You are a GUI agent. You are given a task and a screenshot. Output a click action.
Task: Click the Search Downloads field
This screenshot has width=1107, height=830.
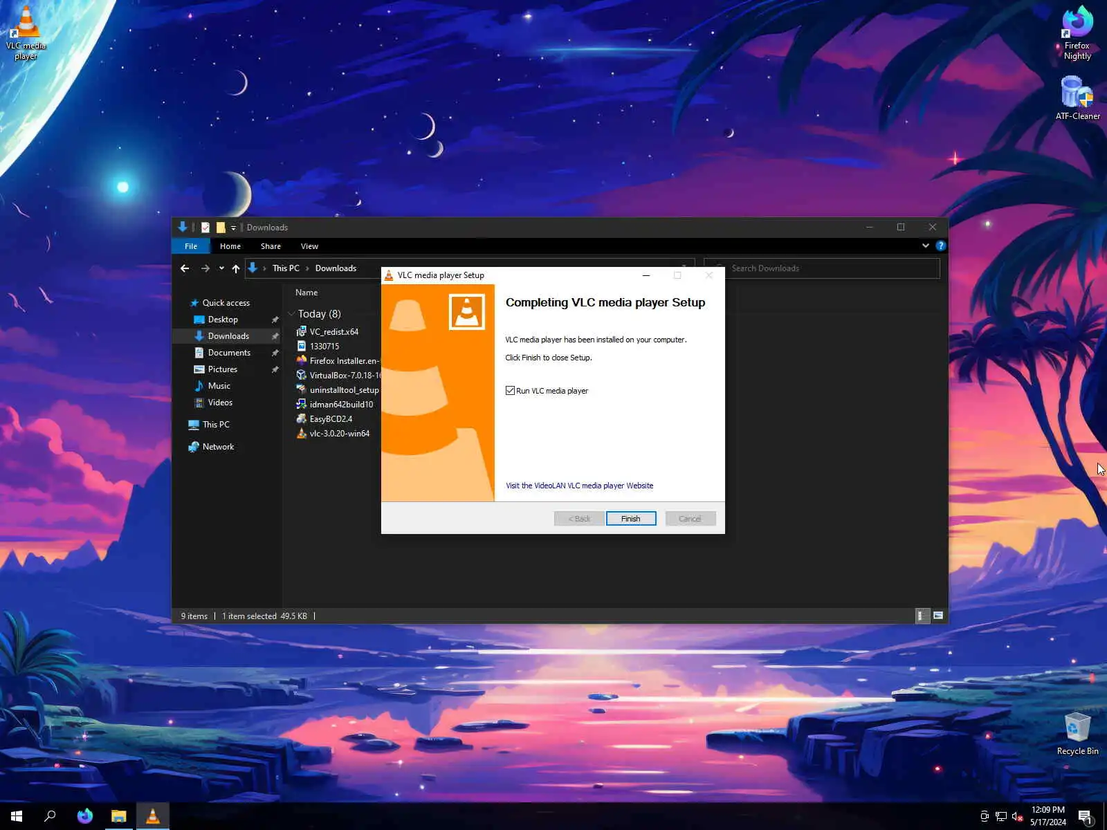click(822, 268)
